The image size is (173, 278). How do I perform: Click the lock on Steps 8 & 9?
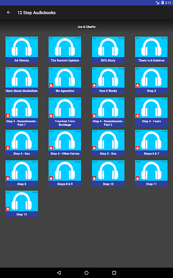tap(51, 178)
